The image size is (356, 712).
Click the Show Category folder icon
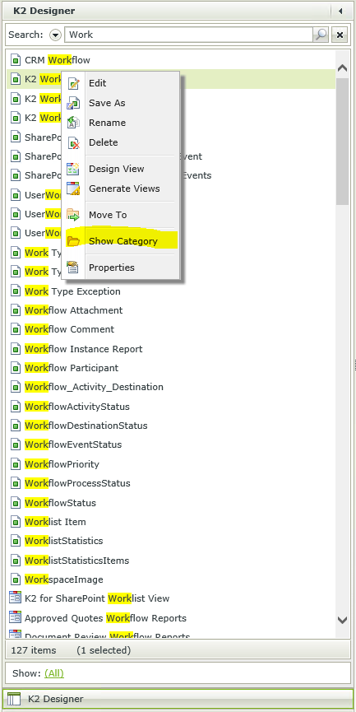coord(73,241)
